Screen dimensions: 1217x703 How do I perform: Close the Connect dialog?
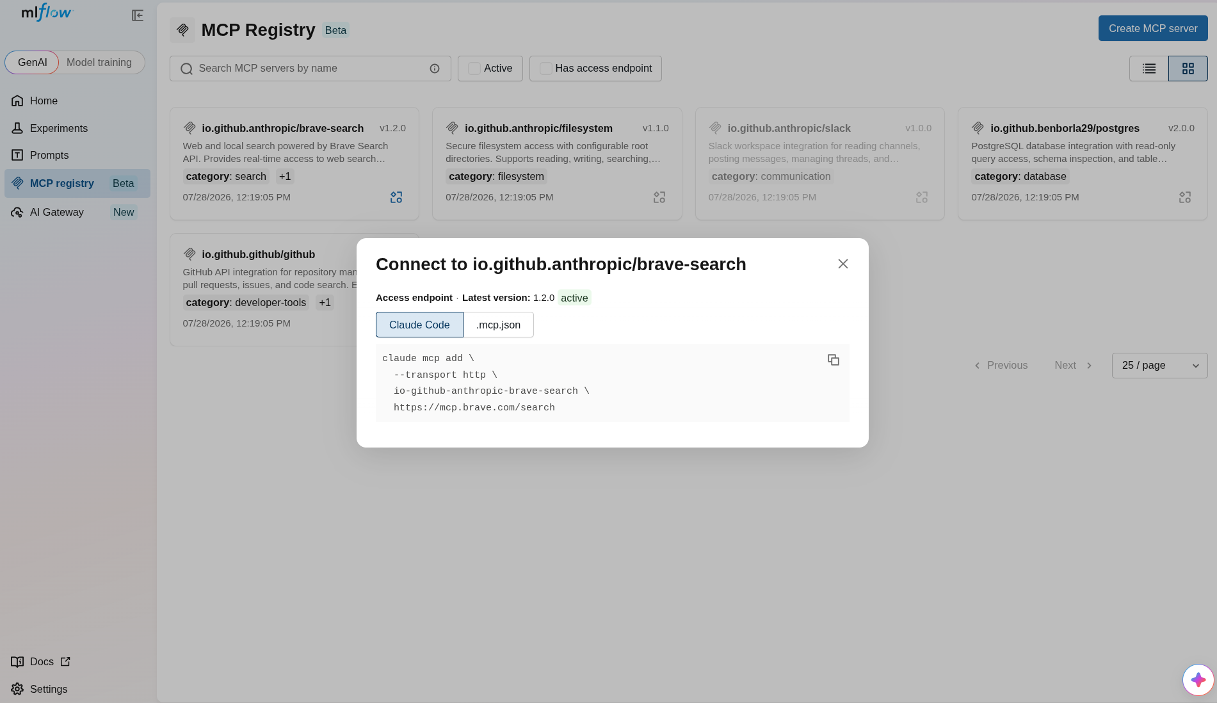pos(843,264)
